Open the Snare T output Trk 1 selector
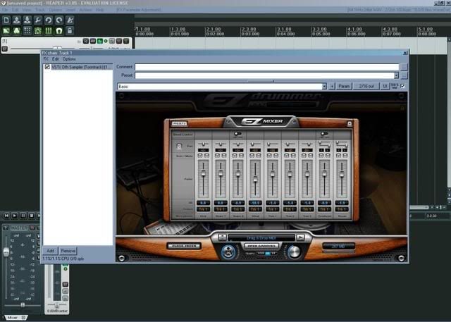This screenshot has width=451, height=322. [221, 209]
